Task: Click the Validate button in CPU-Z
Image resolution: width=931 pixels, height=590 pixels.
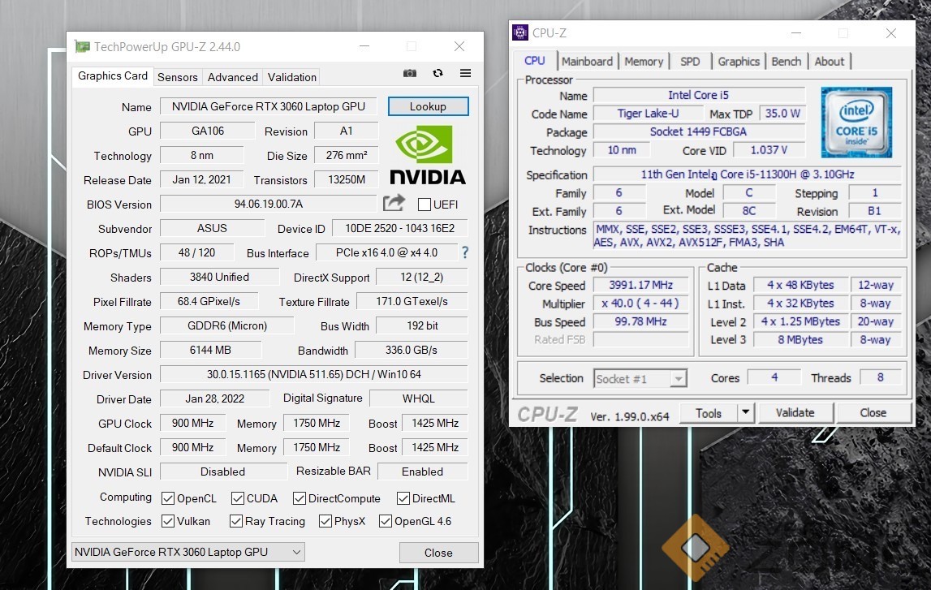Action: click(795, 412)
